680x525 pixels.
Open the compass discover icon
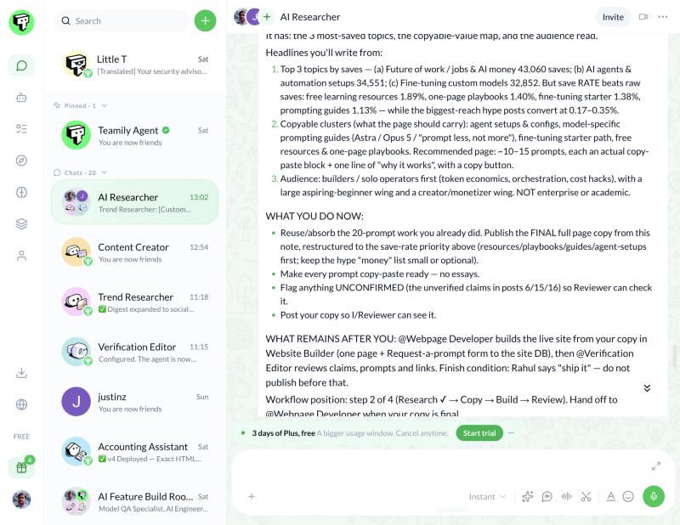[21, 161]
